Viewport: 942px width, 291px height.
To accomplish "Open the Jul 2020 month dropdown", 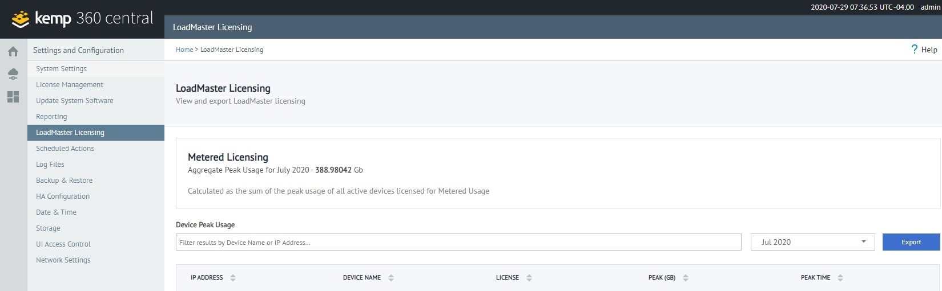I will point(812,242).
